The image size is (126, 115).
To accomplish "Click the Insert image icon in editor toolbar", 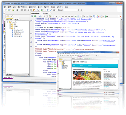I will (32, 16).
